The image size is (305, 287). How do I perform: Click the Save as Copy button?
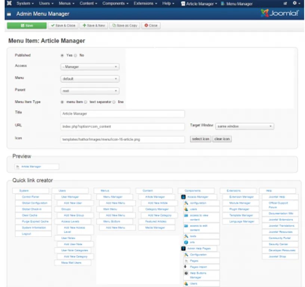point(125,25)
